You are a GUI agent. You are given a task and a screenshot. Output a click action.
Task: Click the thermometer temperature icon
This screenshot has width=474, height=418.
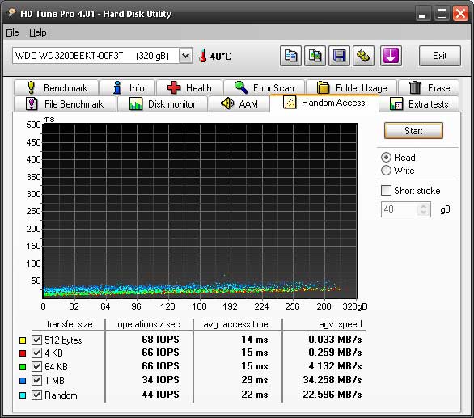(203, 56)
